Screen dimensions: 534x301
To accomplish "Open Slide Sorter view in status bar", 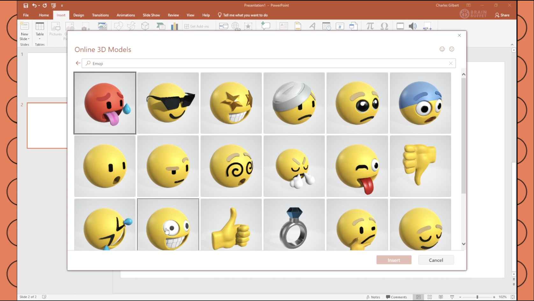I will pos(429,297).
